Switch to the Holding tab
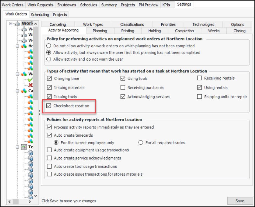The image size is (255, 207). (155, 31)
